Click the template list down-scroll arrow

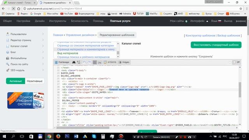[x=118, y=57]
